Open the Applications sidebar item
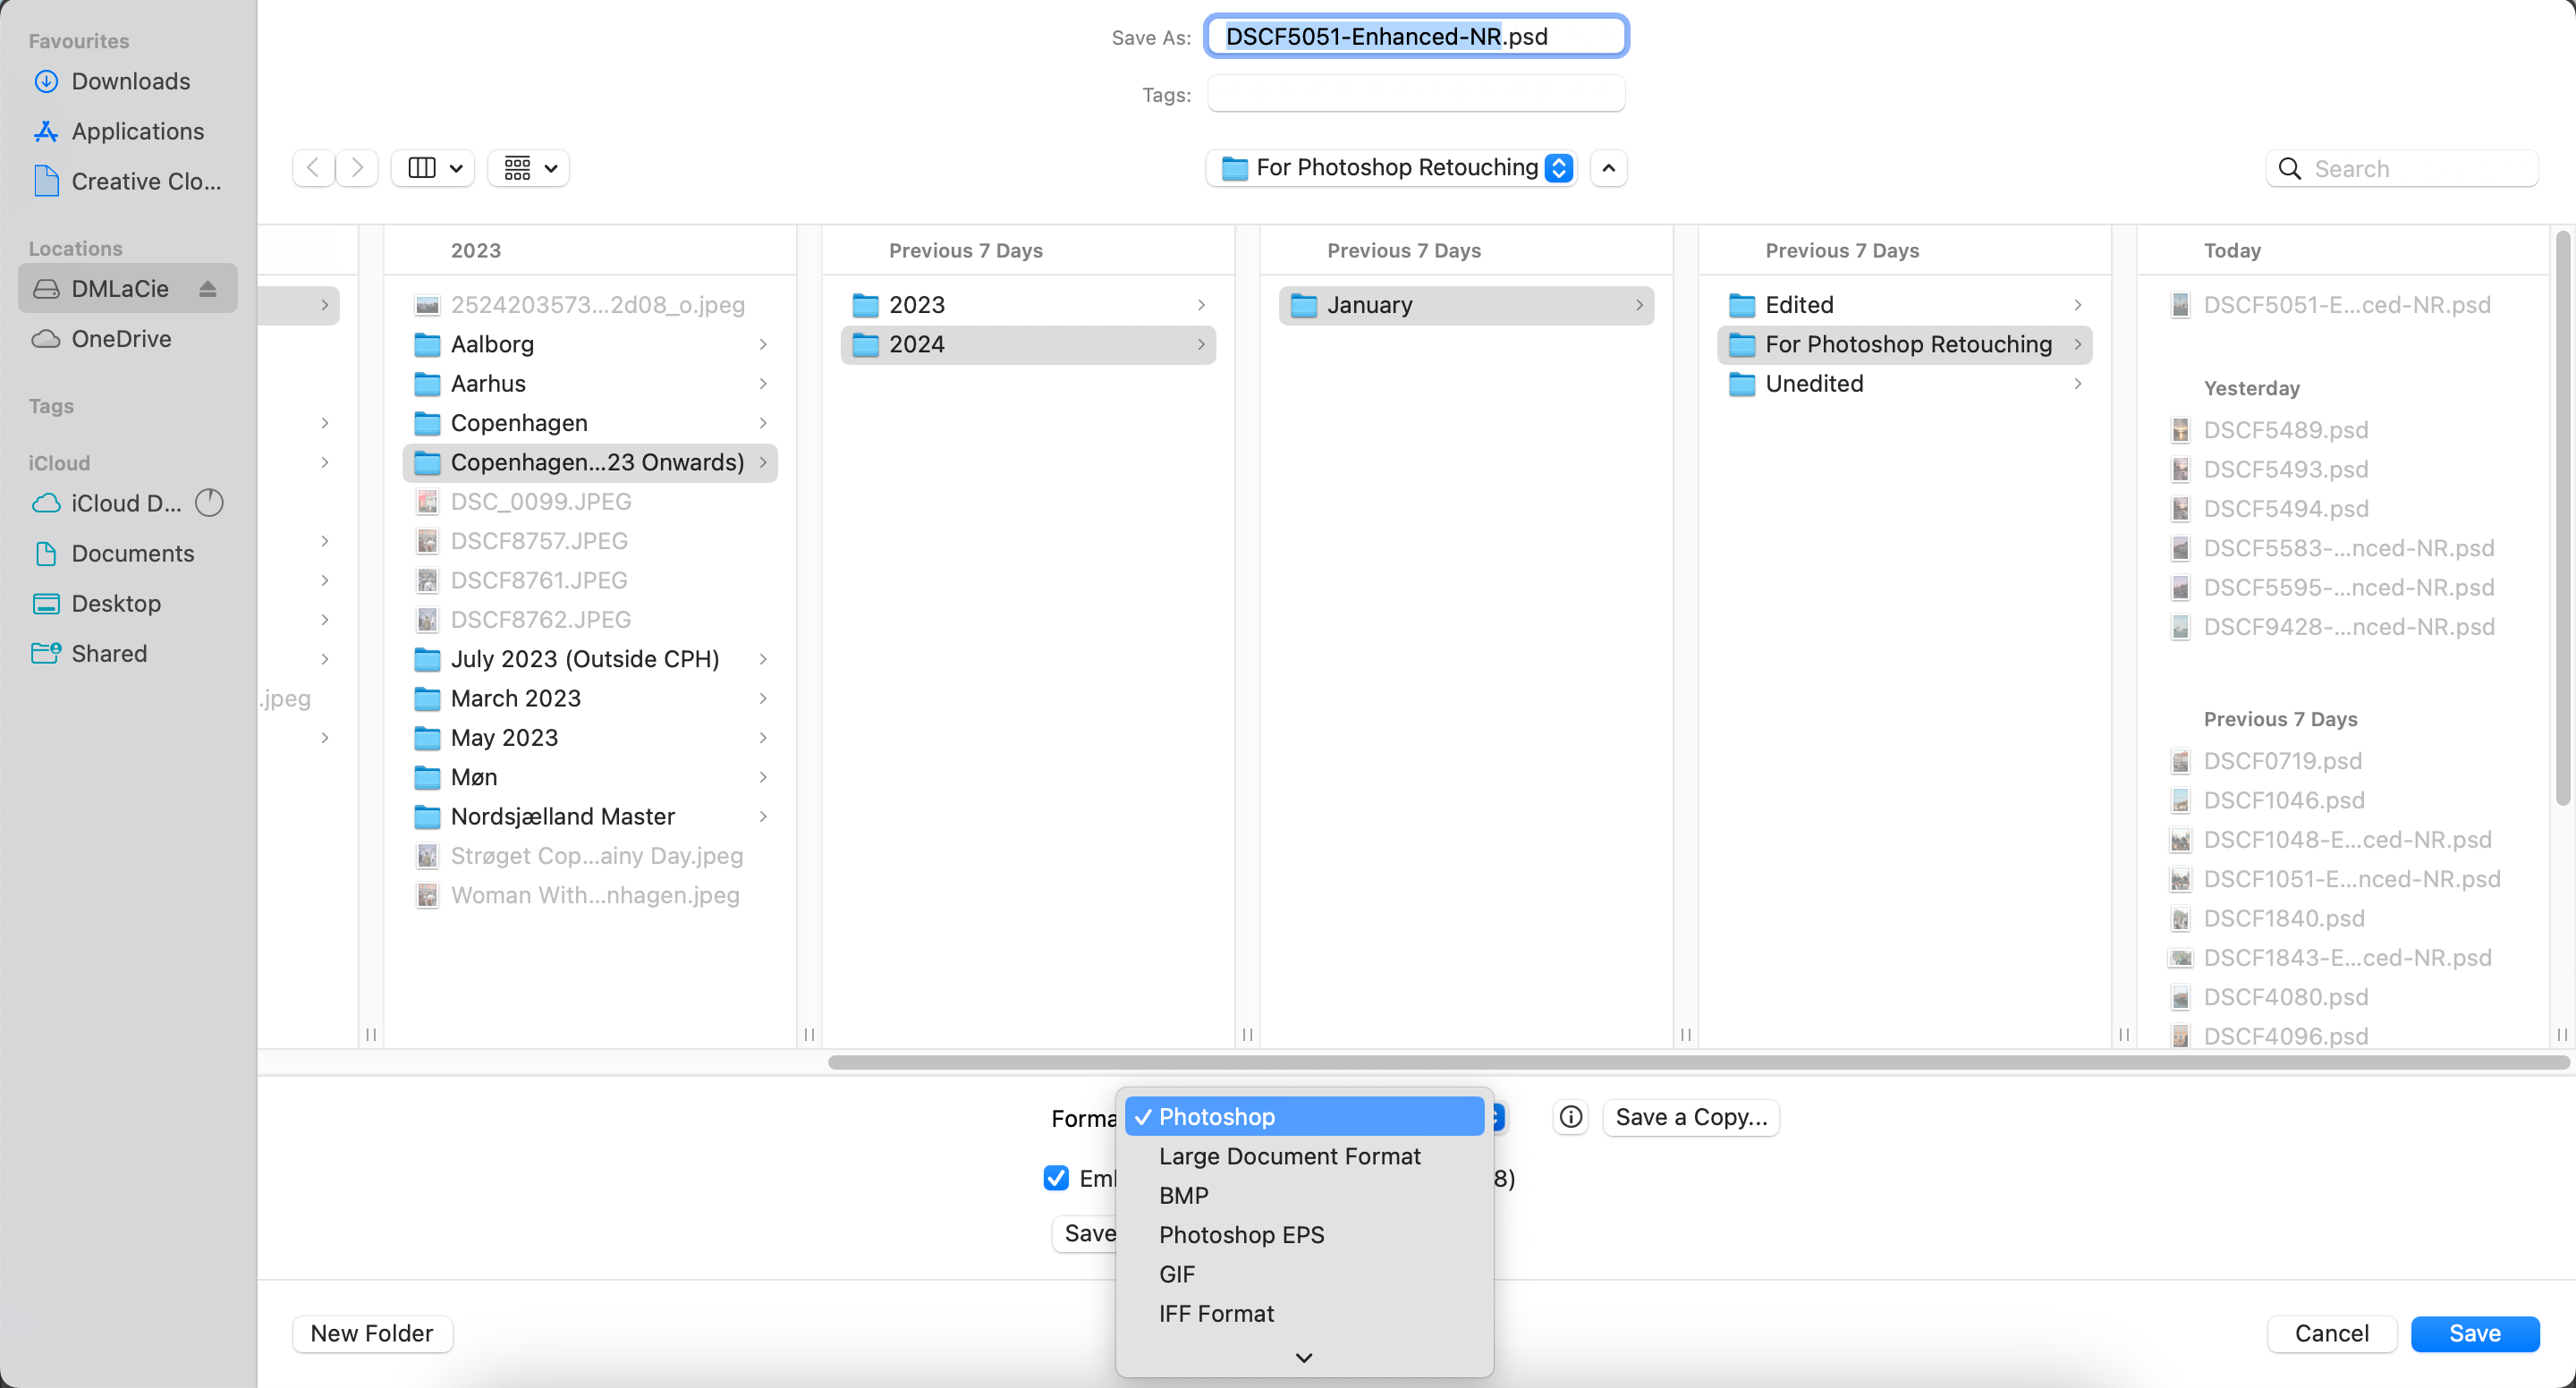 coord(137,131)
